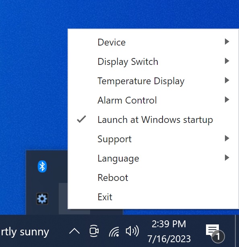Open the volume speaker icon
This screenshot has width=239, height=247.
[132, 231]
